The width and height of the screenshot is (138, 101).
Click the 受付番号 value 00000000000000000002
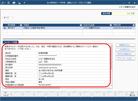[50, 65]
